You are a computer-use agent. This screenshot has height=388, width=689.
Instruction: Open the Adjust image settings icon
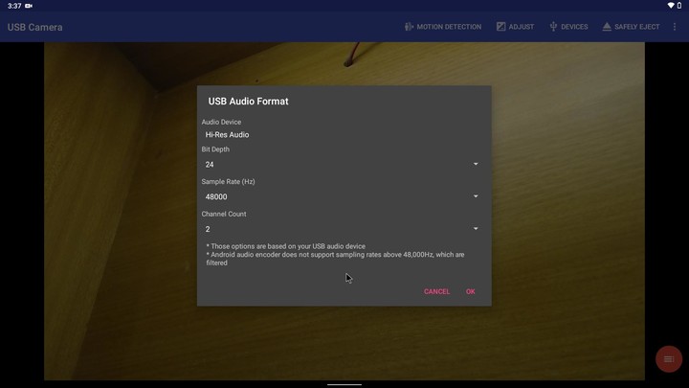coord(500,27)
